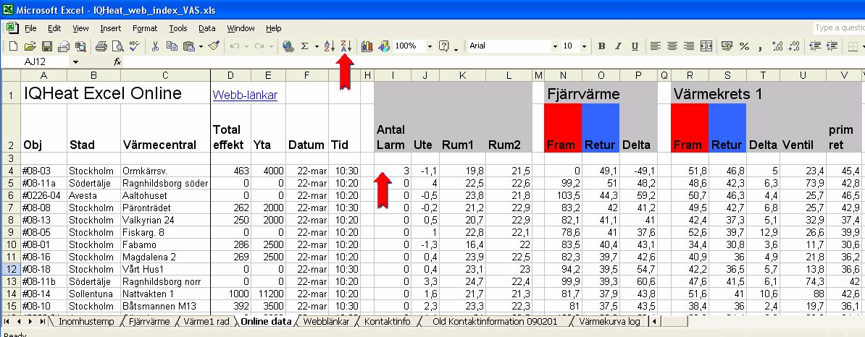Open the Format menu
This screenshot has height=337, width=865.
(x=145, y=28)
